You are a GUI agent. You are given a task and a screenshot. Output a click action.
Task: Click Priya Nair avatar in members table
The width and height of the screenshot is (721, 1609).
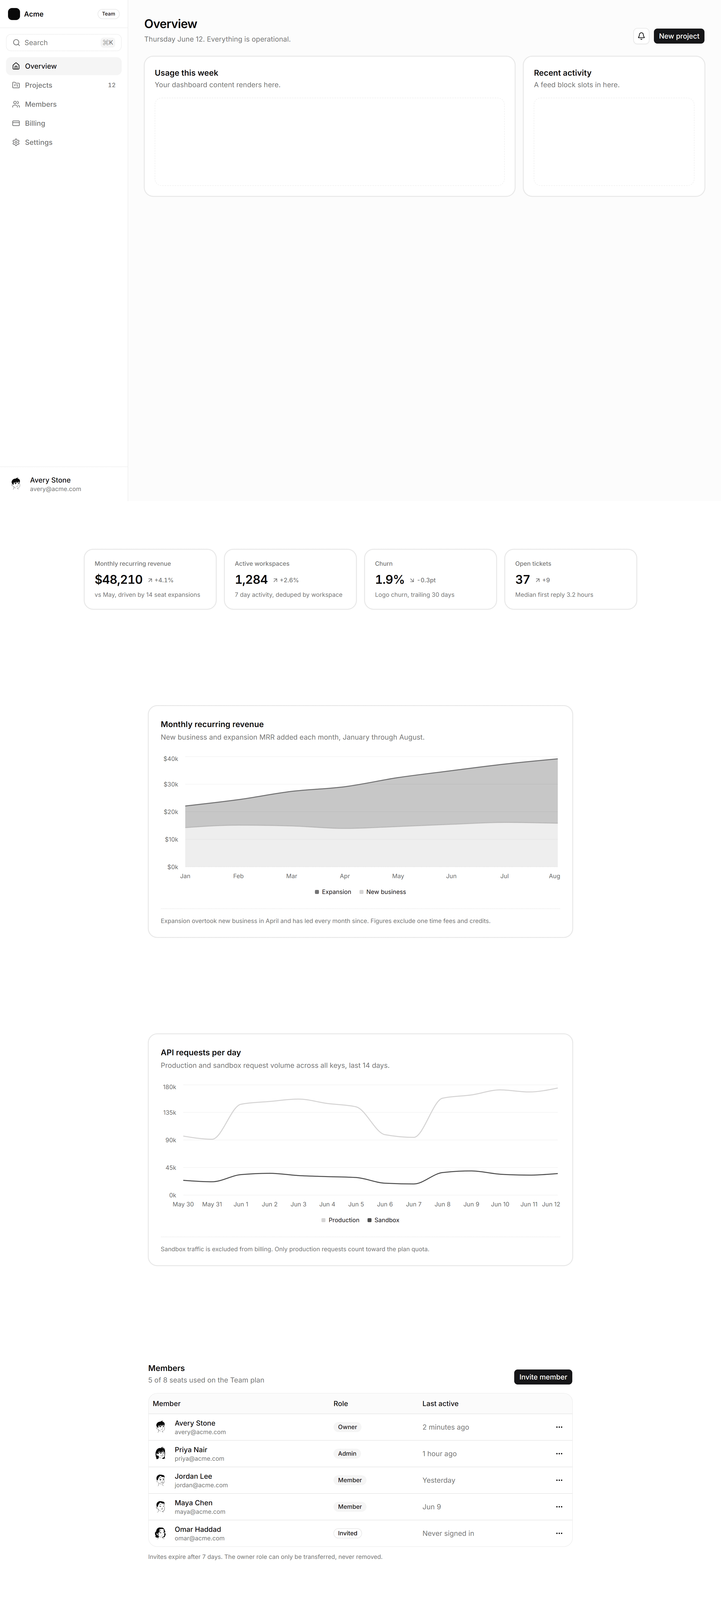tap(160, 1453)
